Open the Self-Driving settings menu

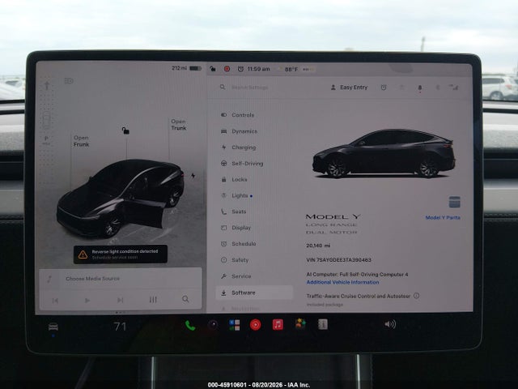[247, 164]
